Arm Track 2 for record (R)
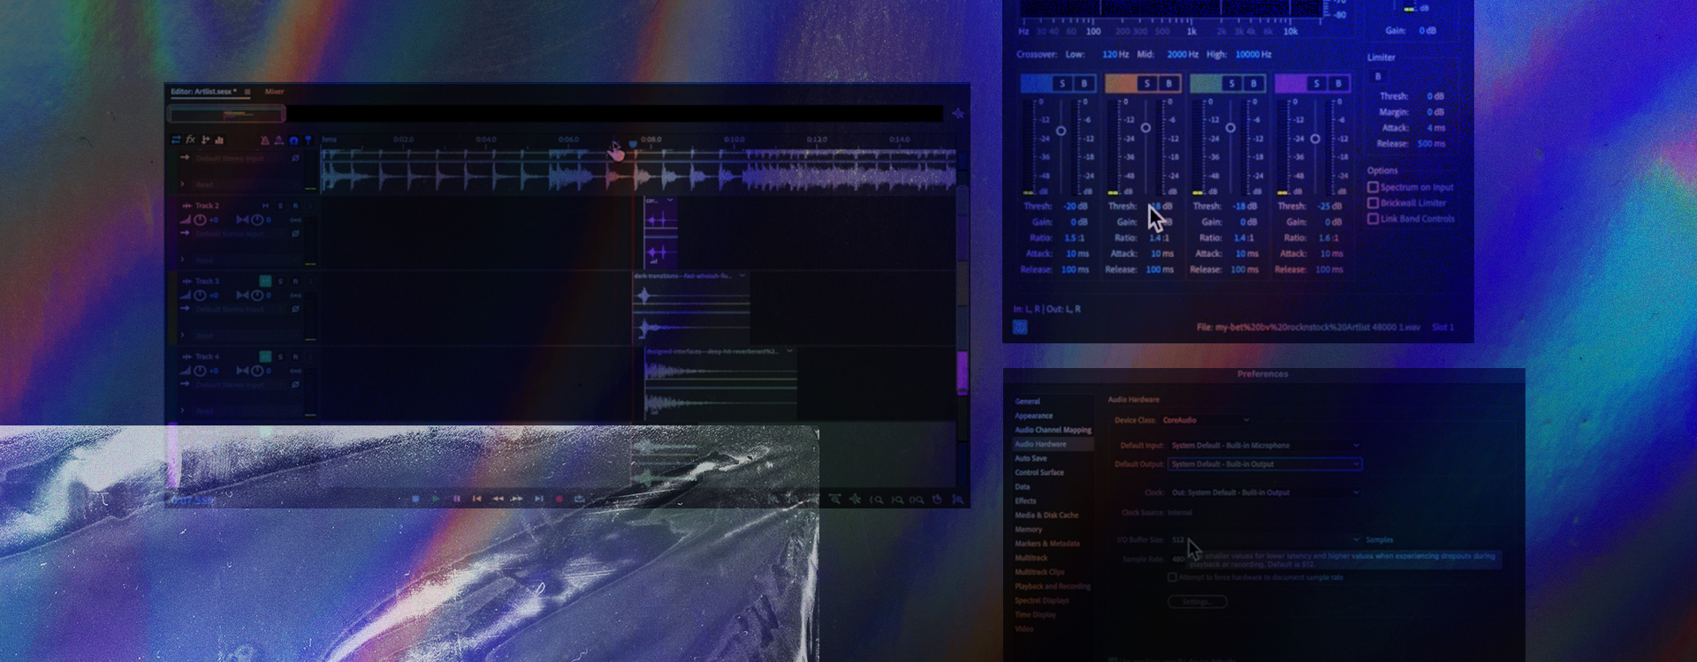This screenshot has width=1697, height=662. click(x=295, y=206)
